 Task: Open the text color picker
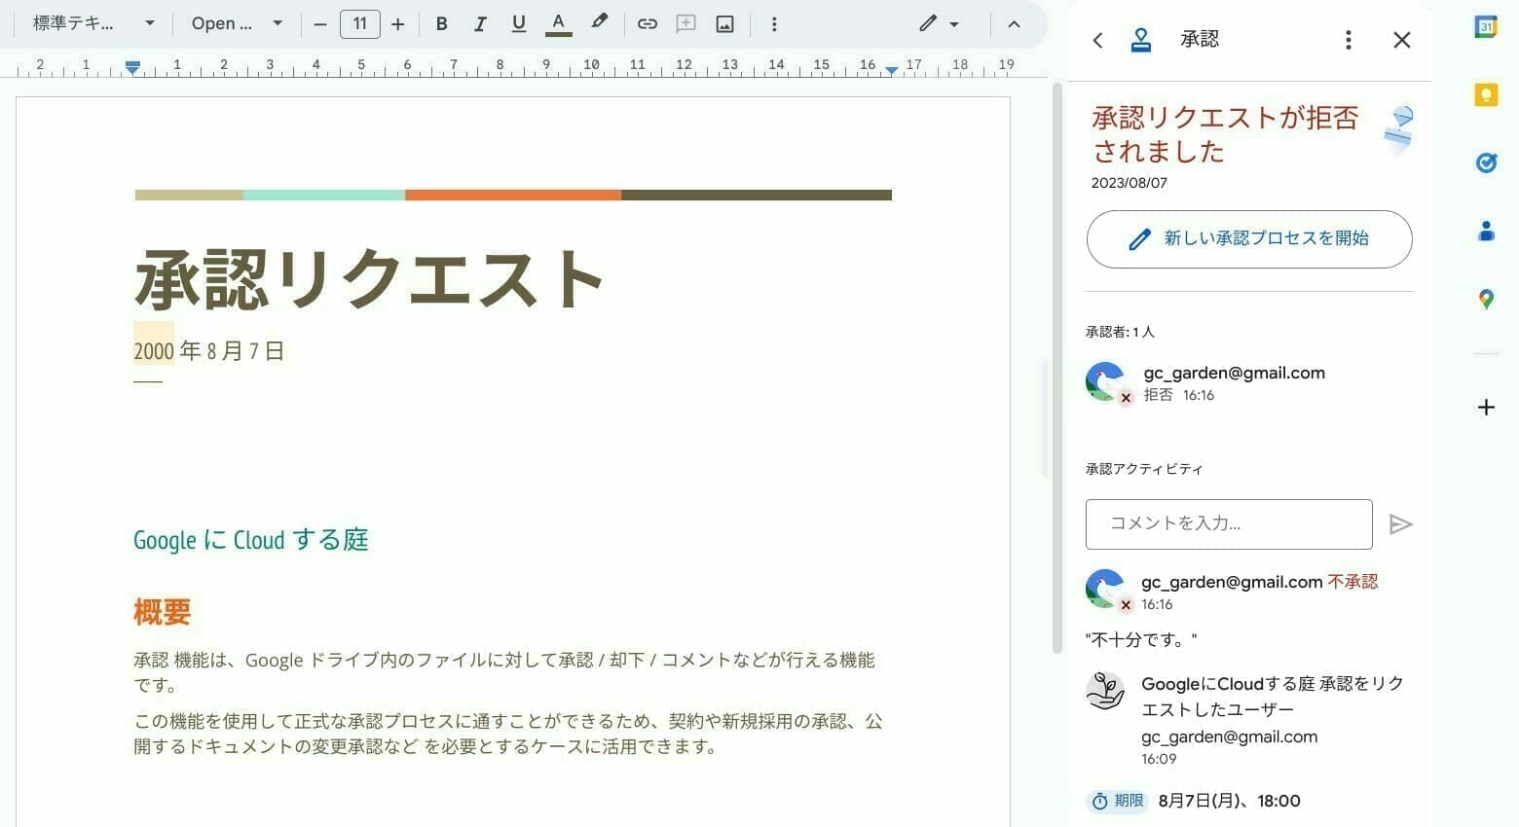[558, 24]
